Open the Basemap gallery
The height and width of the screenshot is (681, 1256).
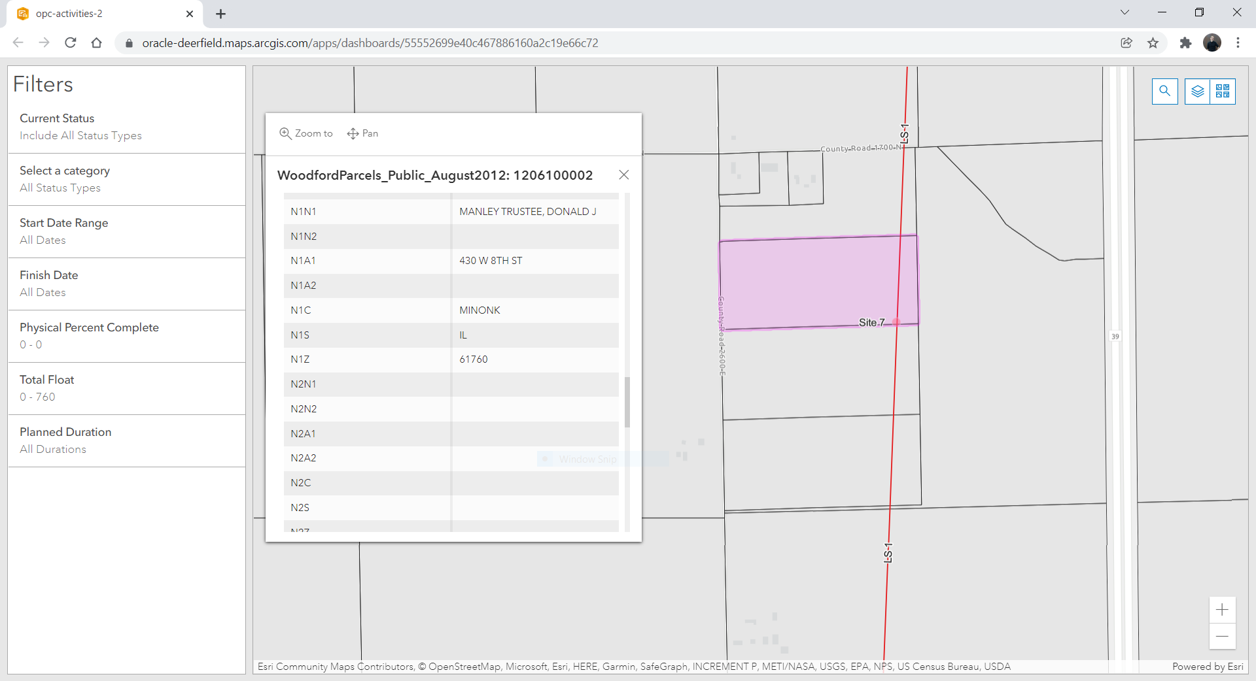[x=1224, y=91]
